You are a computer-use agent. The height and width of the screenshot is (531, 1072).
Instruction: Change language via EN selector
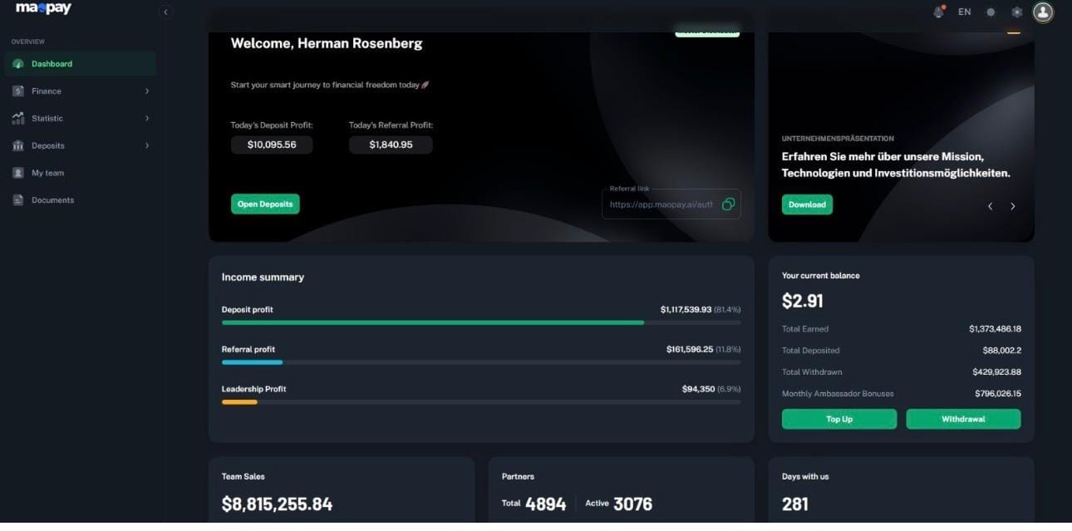point(965,12)
